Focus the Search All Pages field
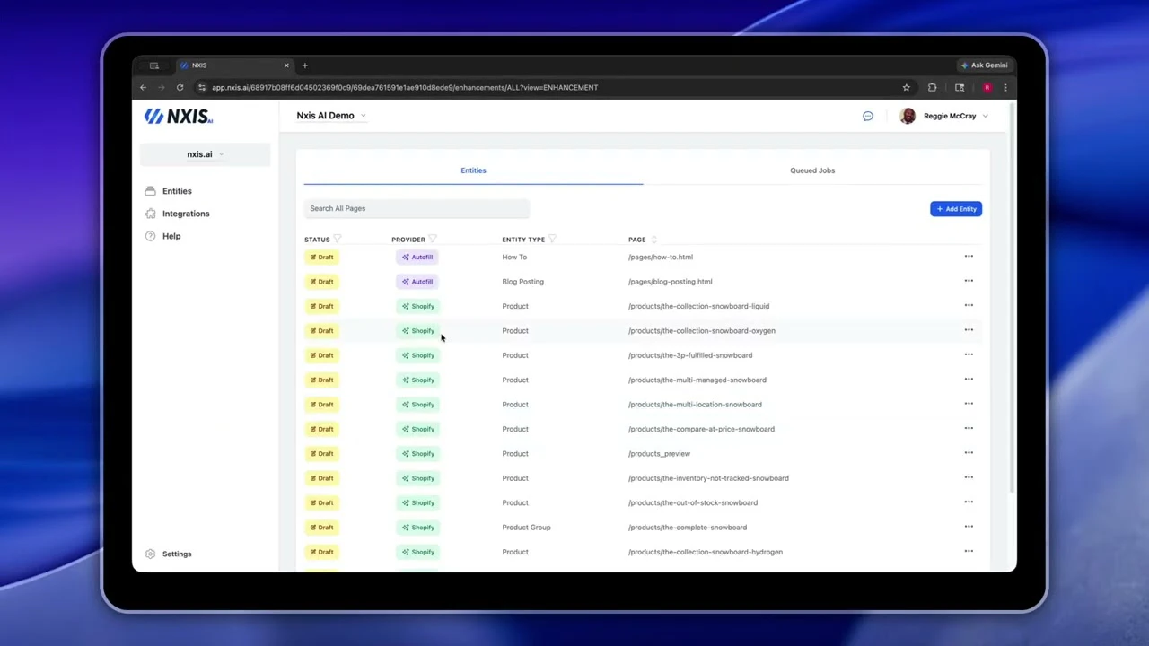 (x=417, y=208)
